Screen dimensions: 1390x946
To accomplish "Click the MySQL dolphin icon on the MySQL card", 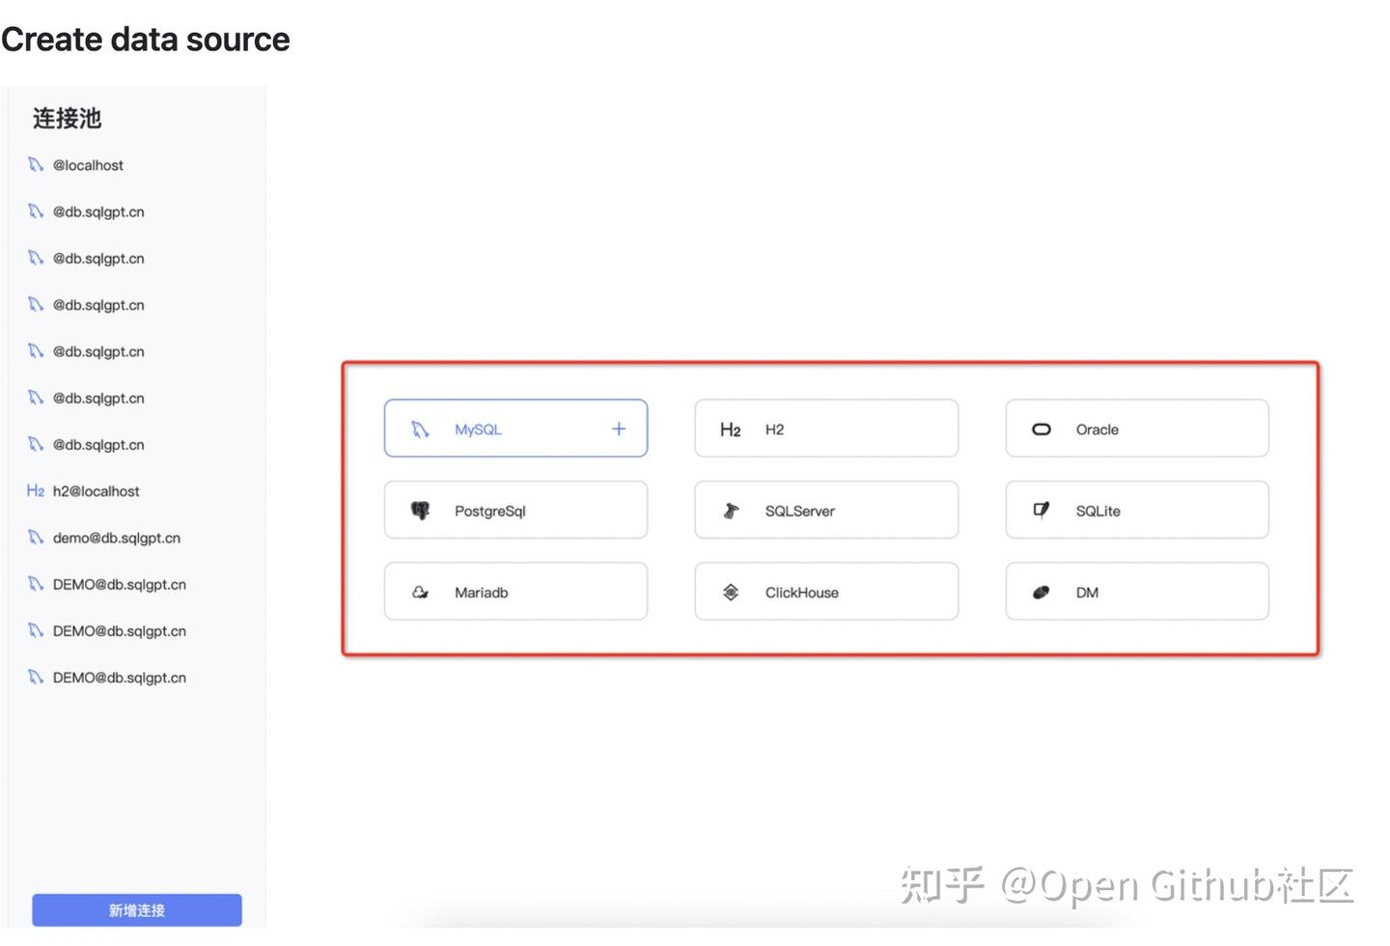I will click(421, 429).
